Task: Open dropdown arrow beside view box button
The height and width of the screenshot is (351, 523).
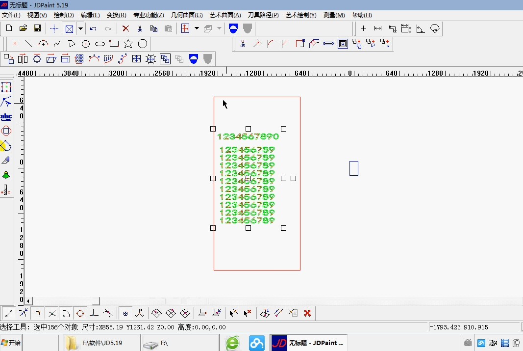Action: (x=80, y=28)
